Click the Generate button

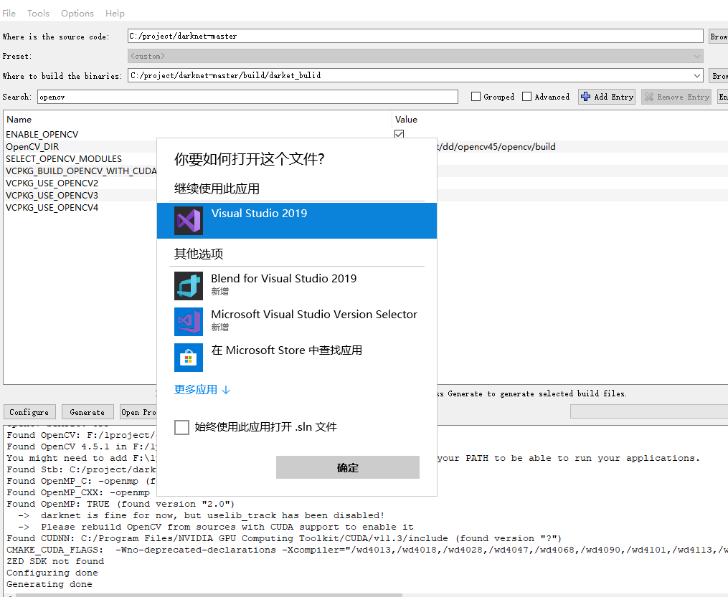(x=88, y=412)
